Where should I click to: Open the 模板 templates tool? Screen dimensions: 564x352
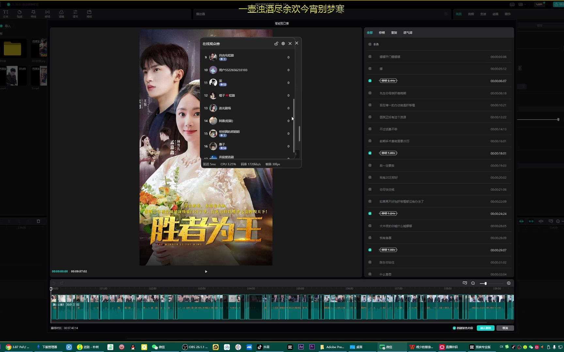coord(89,14)
